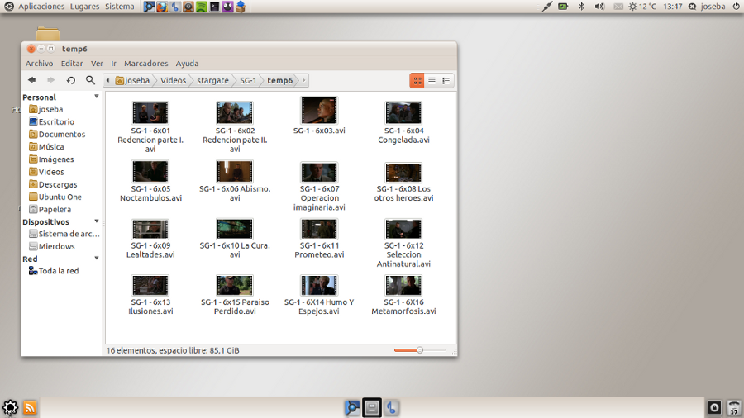Open the sound volume indicator
The image size is (744, 418).
(600, 7)
